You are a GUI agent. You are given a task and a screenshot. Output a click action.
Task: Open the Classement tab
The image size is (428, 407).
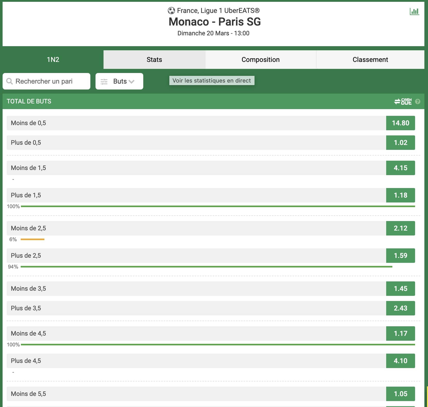coord(370,60)
